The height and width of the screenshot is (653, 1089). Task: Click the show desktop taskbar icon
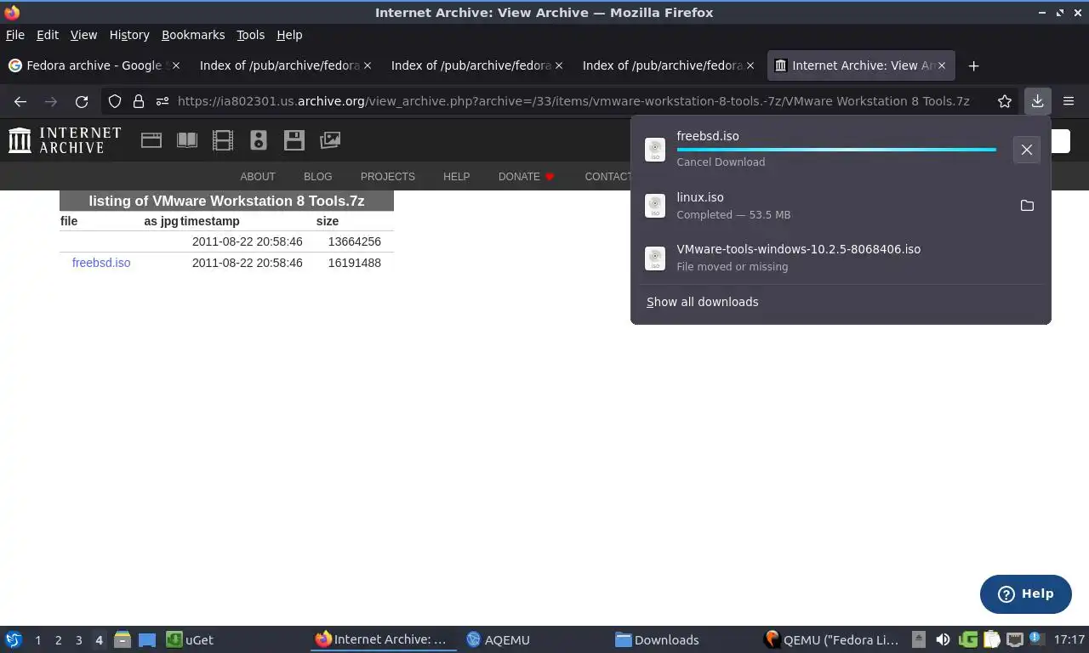coord(147,639)
